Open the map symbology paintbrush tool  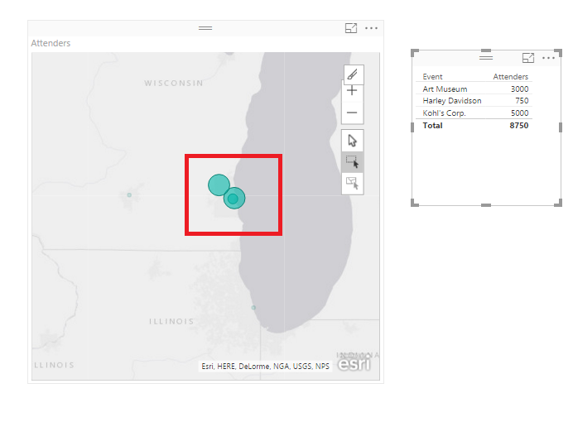353,74
